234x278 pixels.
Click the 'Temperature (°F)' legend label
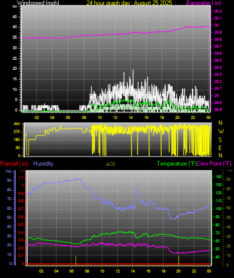(x=177, y=164)
